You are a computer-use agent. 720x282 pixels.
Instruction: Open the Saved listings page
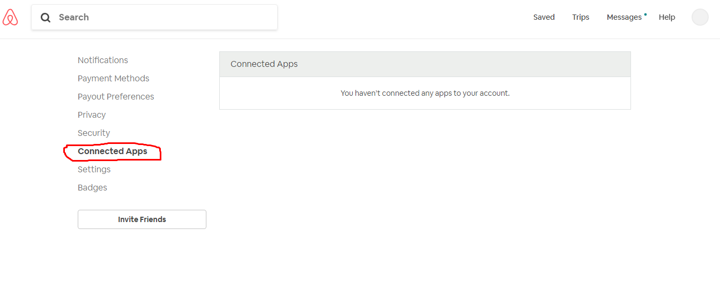(544, 17)
